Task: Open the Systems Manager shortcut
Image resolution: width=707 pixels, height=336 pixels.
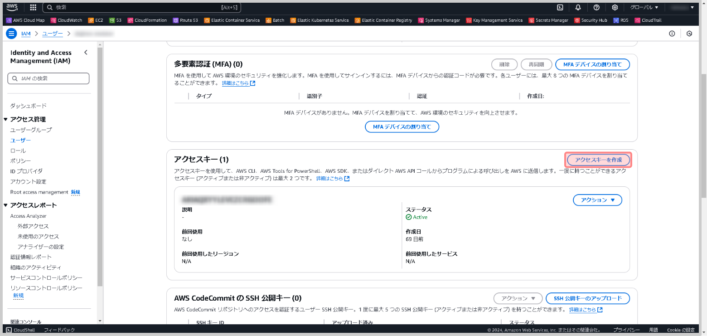Action: 439,20
